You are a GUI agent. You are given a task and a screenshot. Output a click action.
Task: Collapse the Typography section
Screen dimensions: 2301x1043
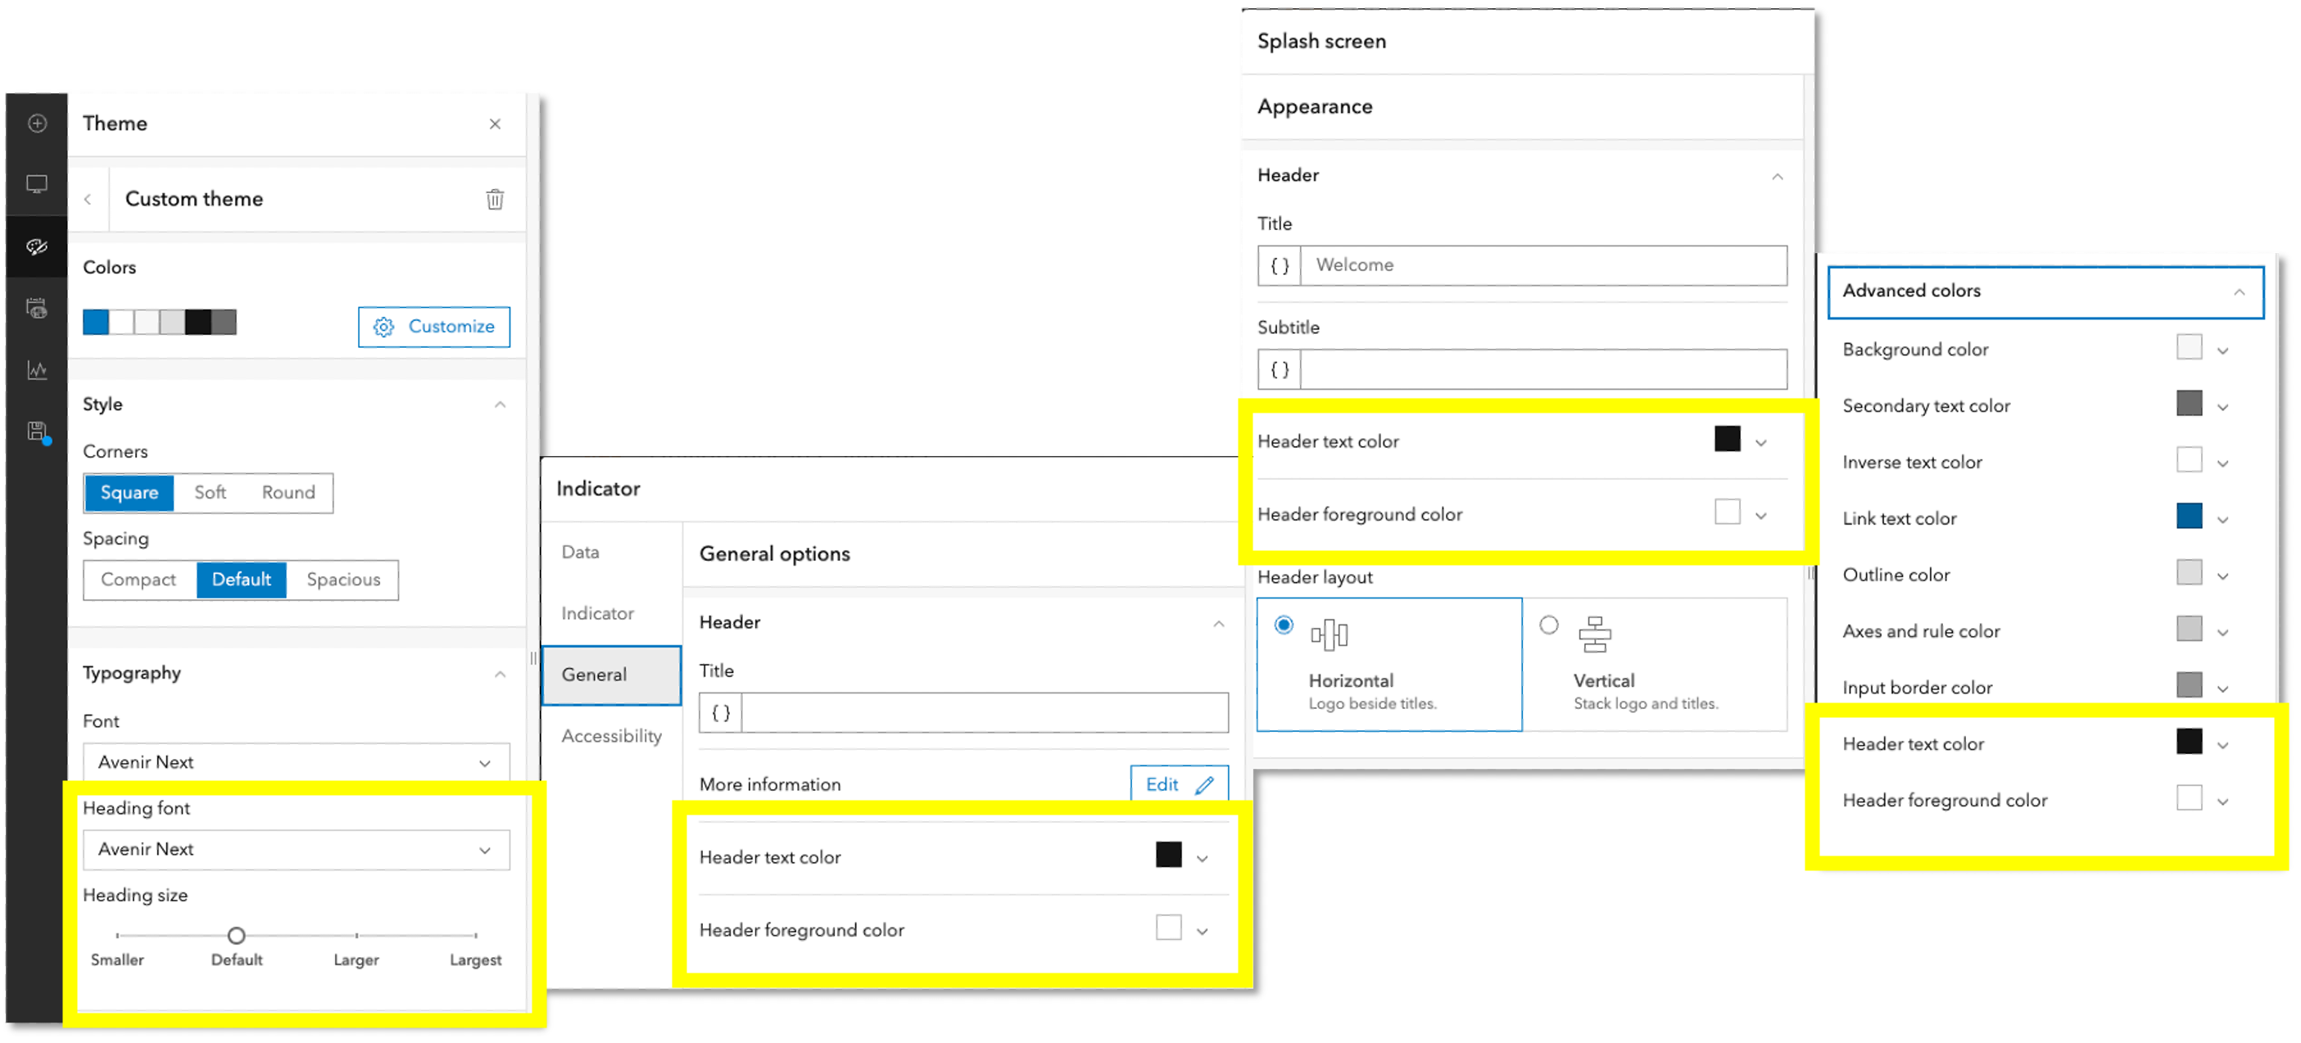[500, 673]
